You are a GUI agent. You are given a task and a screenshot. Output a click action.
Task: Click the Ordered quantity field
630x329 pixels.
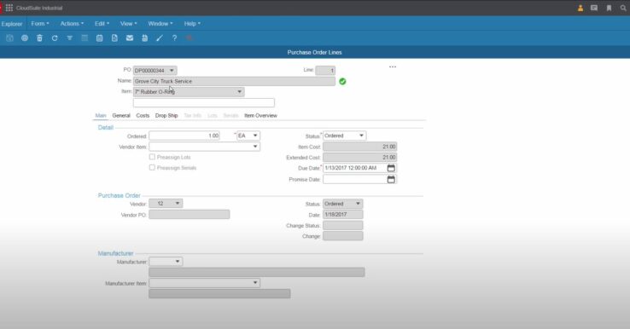coord(184,136)
